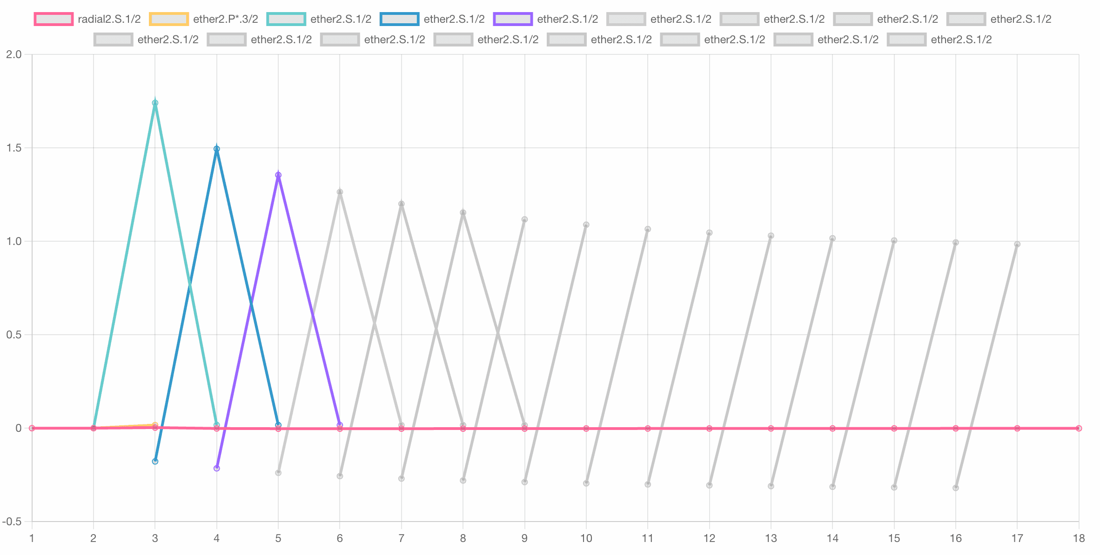Image resolution: width=1100 pixels, height=555 pixels.
Task: Select the gray peak data point at x=7
Action: [402, 204]
